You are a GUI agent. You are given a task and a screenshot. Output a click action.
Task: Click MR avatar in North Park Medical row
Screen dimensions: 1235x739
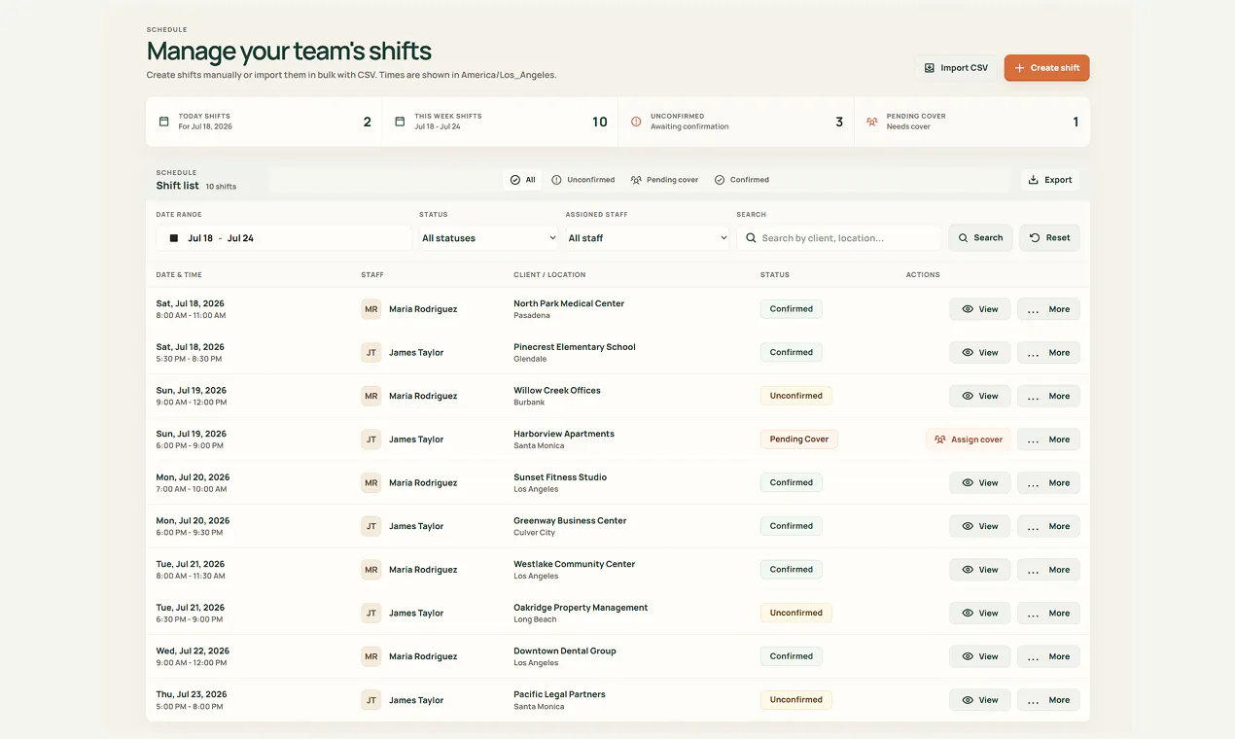(x=371, y=309)
